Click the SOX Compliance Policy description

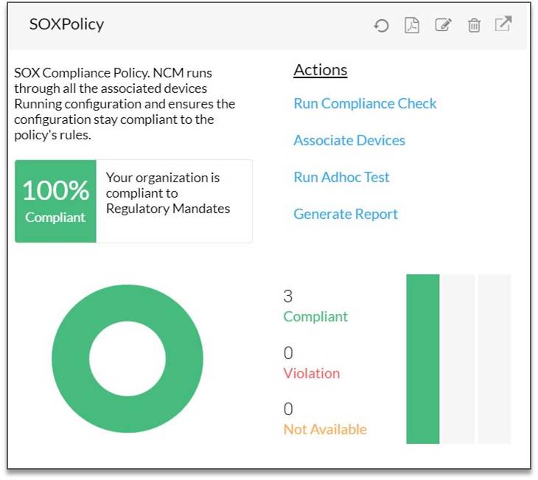[x=125, y=104]
